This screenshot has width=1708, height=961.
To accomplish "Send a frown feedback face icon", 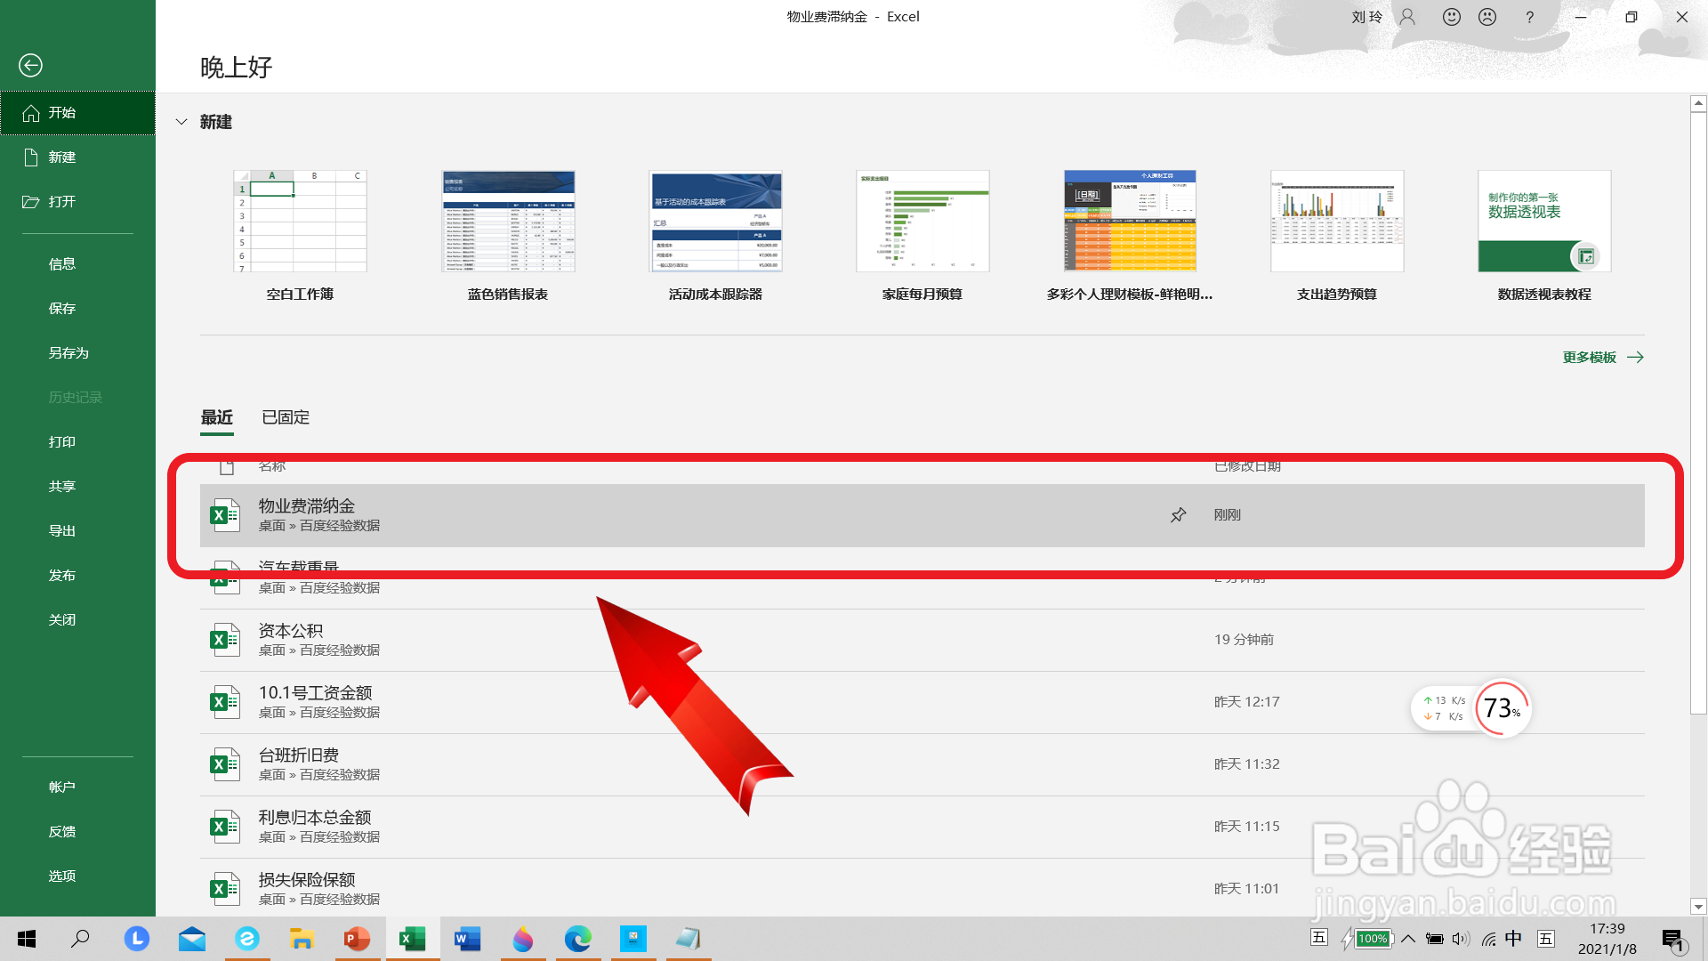I will point(1487,17).
